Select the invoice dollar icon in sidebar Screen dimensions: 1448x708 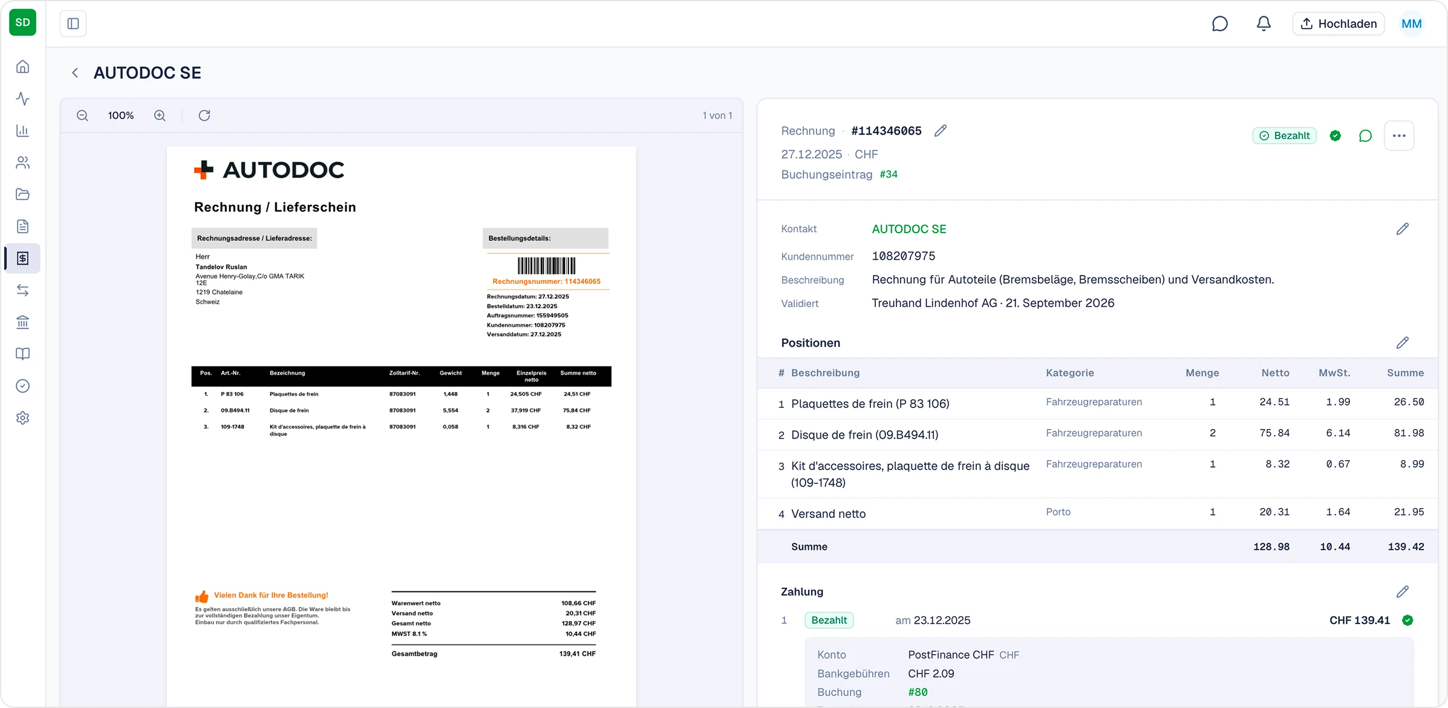(x=22, y=259)
